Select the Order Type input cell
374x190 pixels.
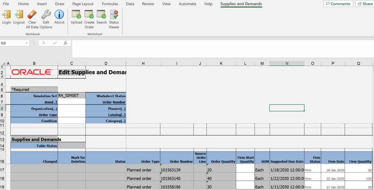click(x=72, y=114)
